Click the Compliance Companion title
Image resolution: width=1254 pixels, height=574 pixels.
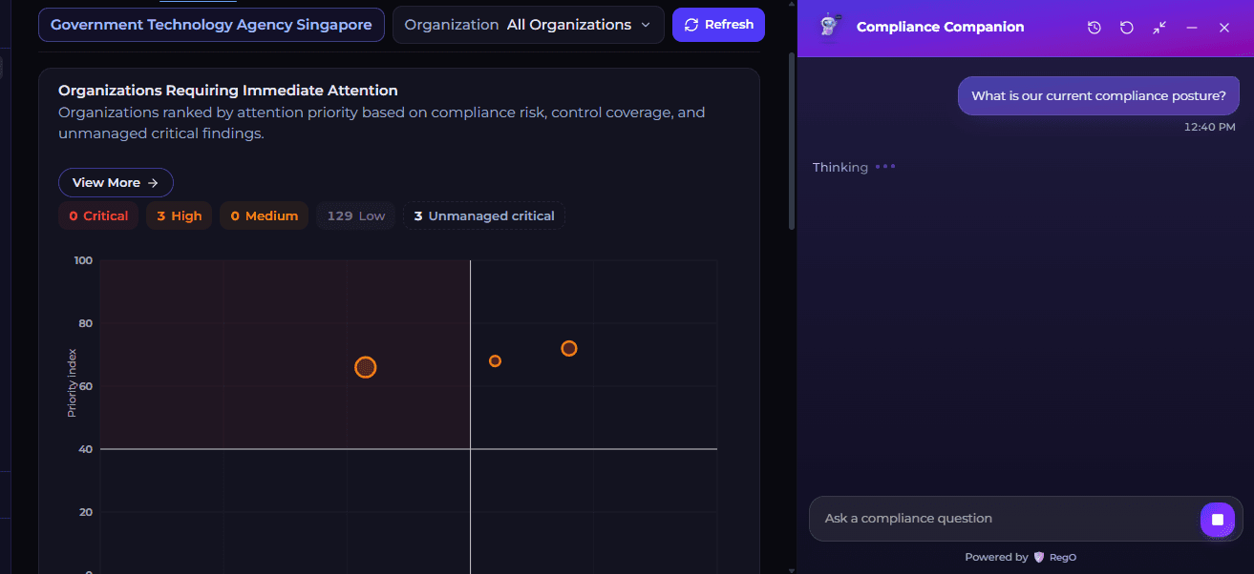pos(940,27)
